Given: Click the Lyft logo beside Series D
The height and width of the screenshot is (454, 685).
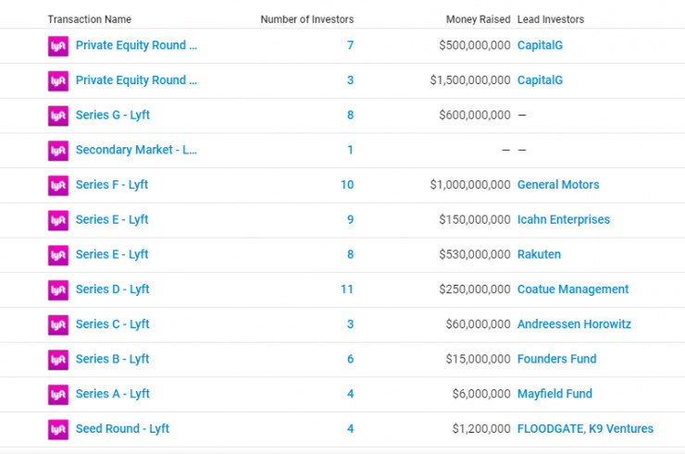Looking at the screenshot, I should point(58,289).
